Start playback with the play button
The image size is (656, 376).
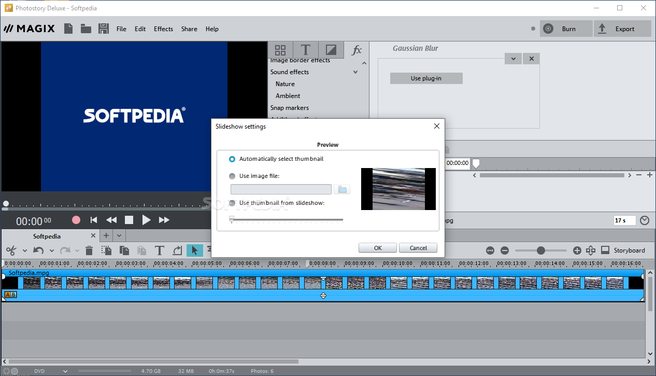click(x=146, y=220)
